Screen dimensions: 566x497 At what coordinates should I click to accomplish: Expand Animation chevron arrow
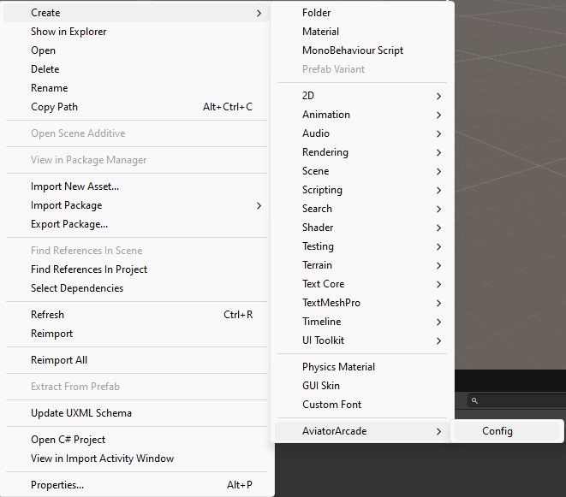(438, 115)
